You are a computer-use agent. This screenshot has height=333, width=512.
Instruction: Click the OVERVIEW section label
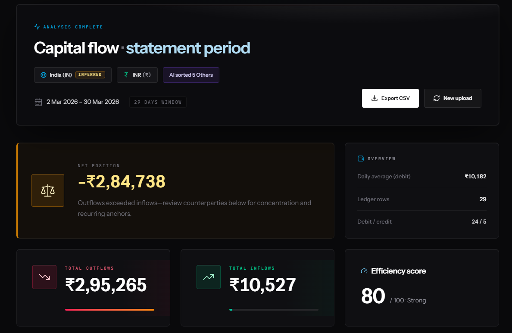tap(381, 159)
